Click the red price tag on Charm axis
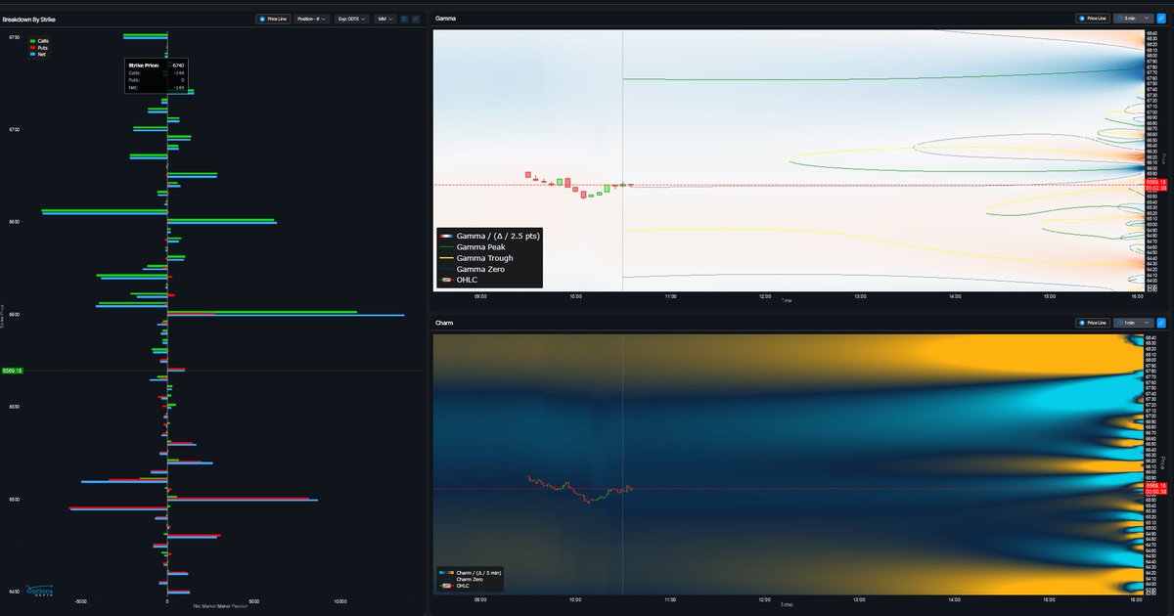Screen dimensions: 1174x616 pos(1155,489)
